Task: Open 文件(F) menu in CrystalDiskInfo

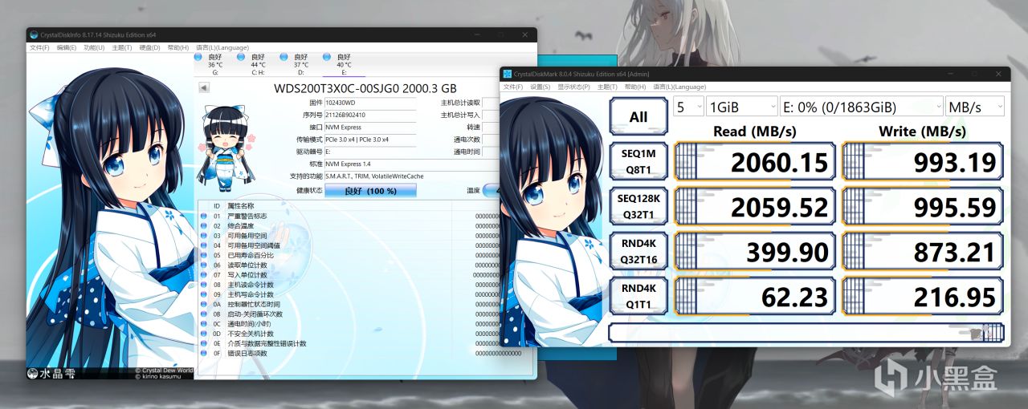Action: pyautogui.click(x=39, y=47)
